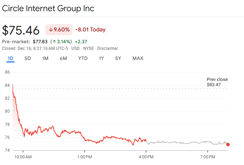This screenshot has height=165, width=244.
Task: Click the -8.01 Today change text
Action: click(x=90, y=30)
